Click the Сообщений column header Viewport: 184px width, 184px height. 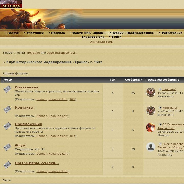134,80
